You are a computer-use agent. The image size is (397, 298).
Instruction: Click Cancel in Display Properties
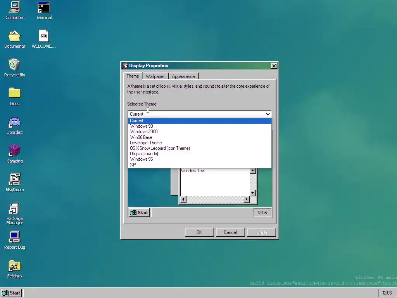[x=230, y=232]
